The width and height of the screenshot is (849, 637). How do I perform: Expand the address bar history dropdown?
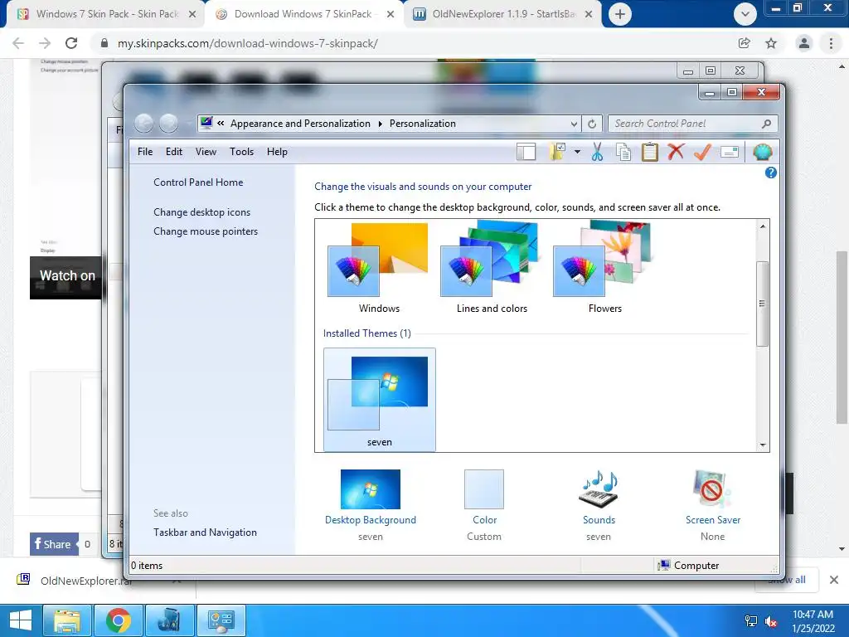tap(574, 124)
